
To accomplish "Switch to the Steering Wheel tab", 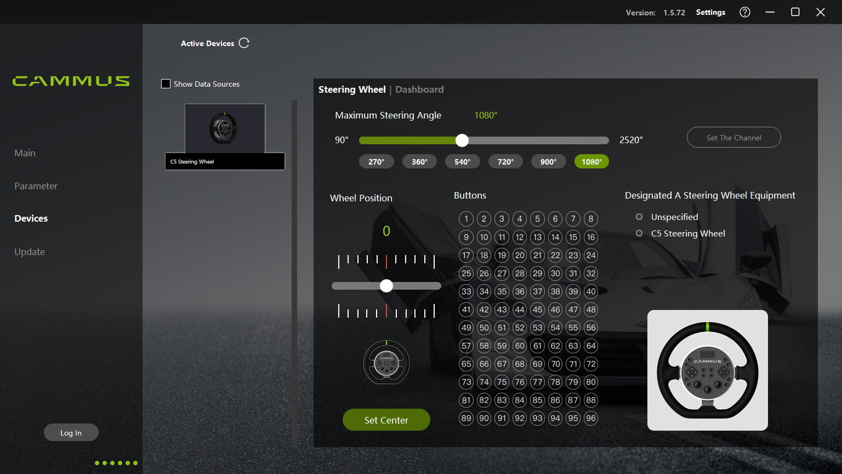I will point(352,89).
